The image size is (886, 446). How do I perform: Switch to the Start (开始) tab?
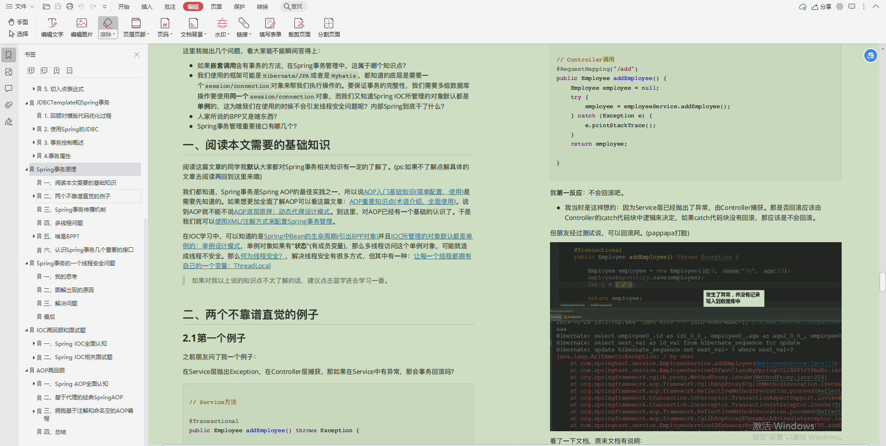pyautogui.click(x=124, y=6)
